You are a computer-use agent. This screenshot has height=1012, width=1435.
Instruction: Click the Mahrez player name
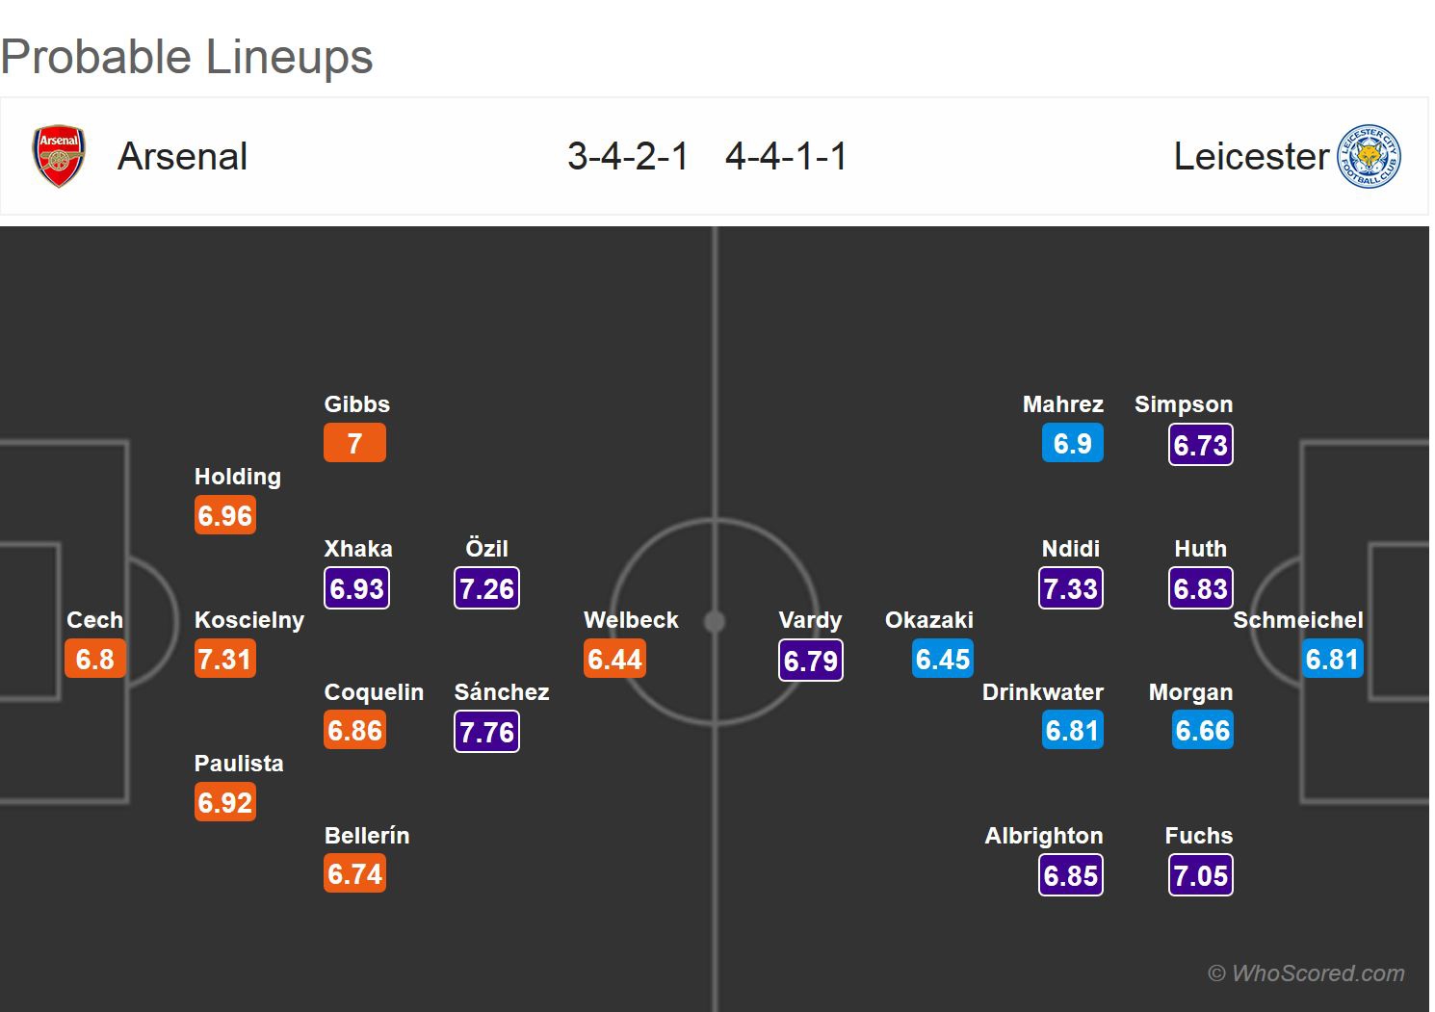pos(1062,404)
